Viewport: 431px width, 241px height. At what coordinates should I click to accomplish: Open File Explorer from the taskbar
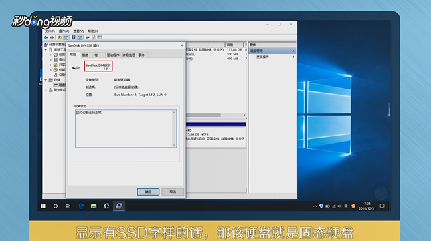(94, 206)
